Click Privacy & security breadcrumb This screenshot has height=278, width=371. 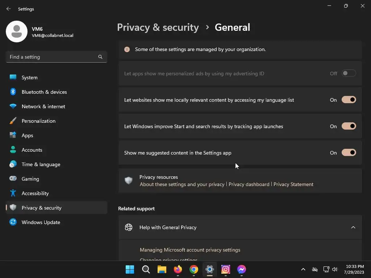tap(158, 28)
